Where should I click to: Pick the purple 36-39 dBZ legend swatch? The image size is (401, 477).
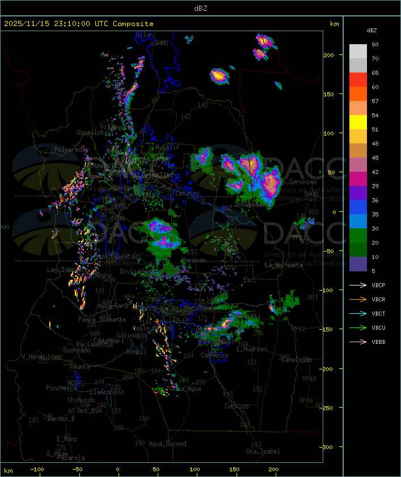click(358, 193)
